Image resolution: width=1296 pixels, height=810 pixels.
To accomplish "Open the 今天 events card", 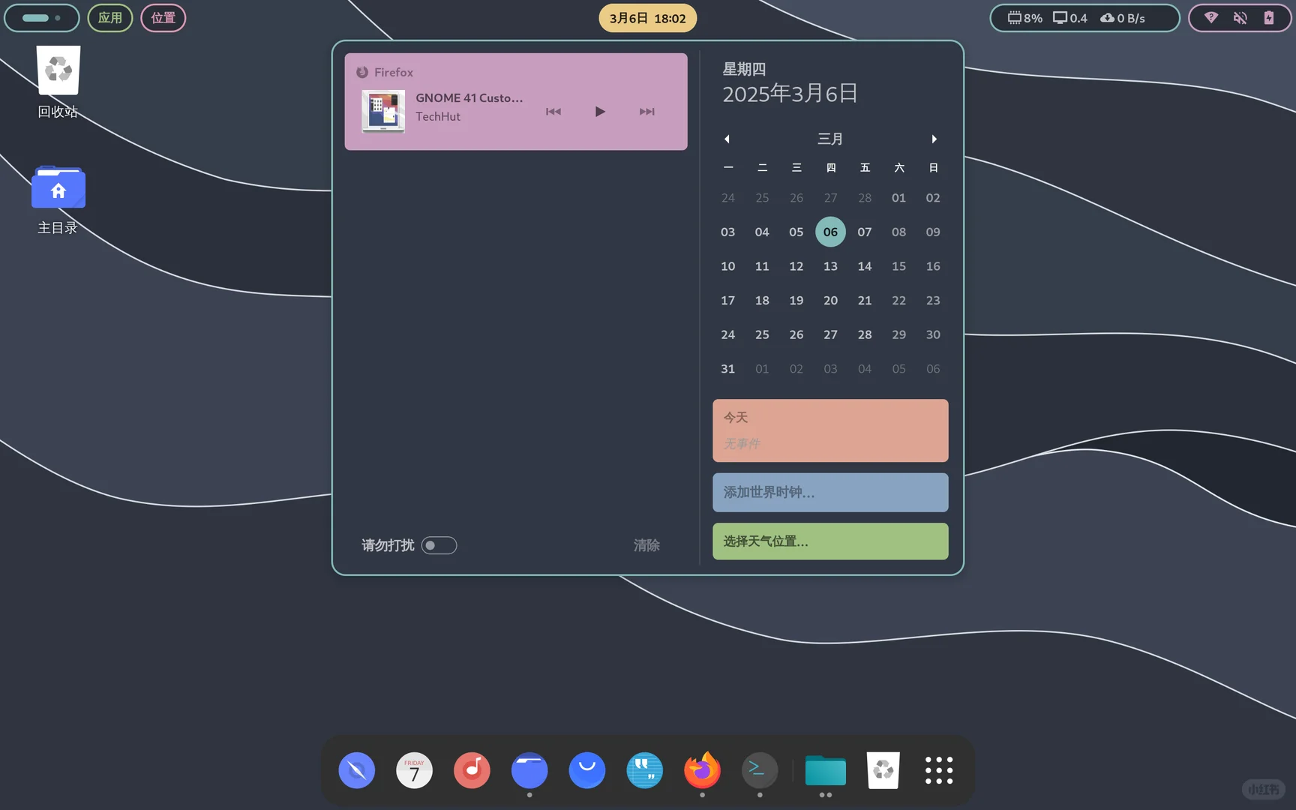I will click(830, 430).
